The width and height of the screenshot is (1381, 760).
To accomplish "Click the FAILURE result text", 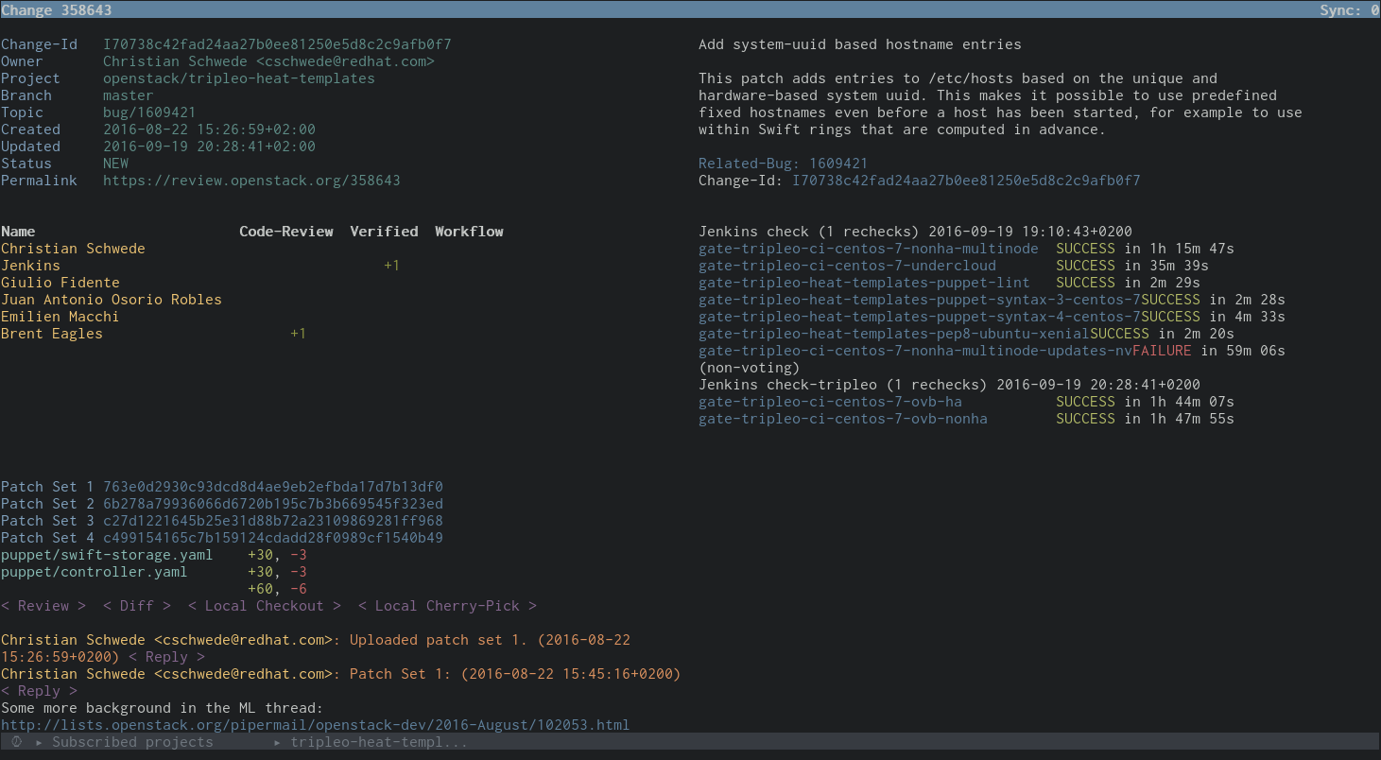I will tap(1163, 351).
